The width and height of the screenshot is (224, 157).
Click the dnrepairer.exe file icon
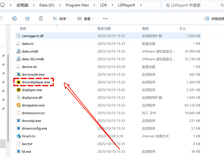(19, 105)
